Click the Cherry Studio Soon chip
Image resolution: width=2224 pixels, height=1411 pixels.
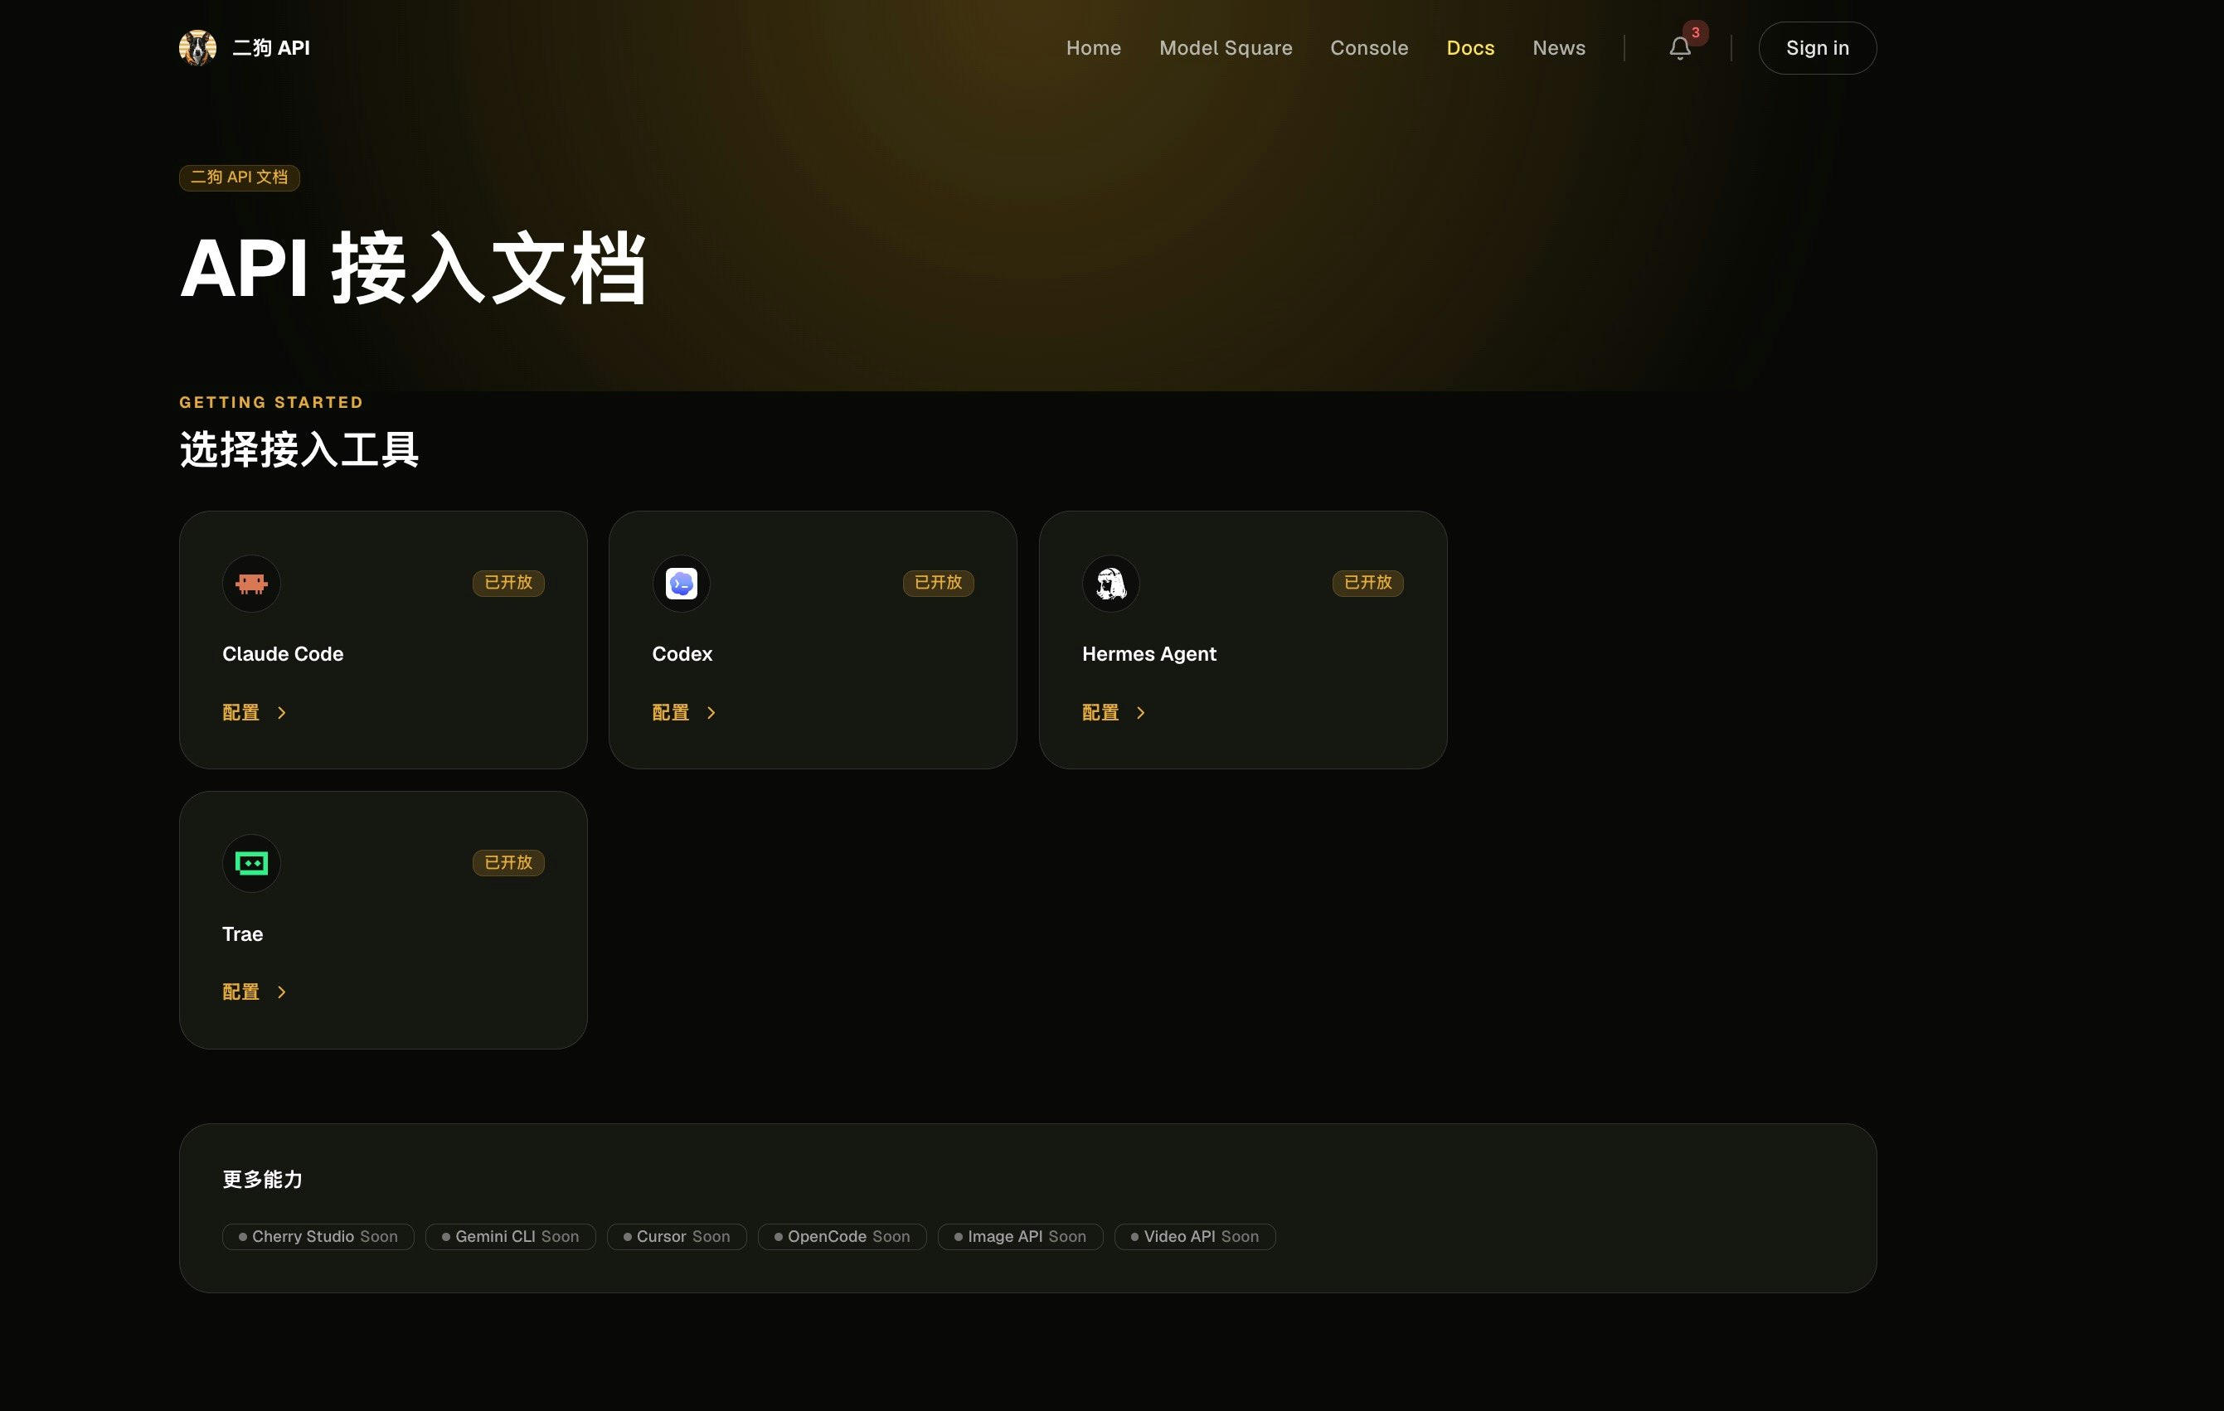pyautogui.click(x=318, y=1238)
